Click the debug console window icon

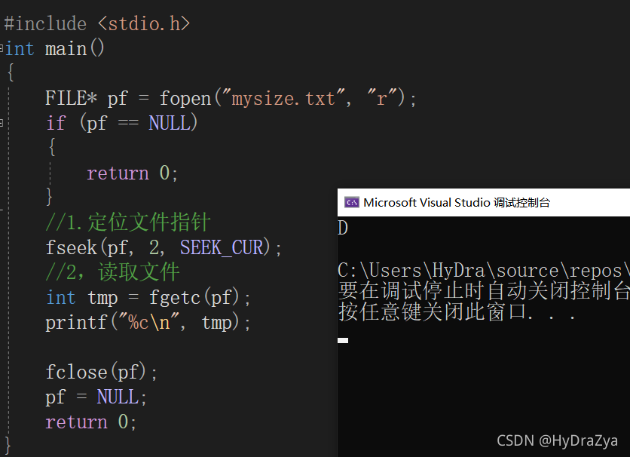(x=352, y=203)
